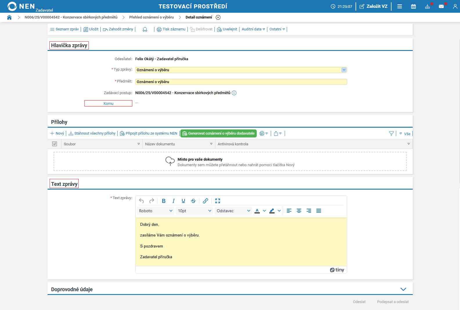This screenshot has height=310, width=460.
Task: Undo last edit in text editor
Action: pyautogui.click(x=141, y=201)
